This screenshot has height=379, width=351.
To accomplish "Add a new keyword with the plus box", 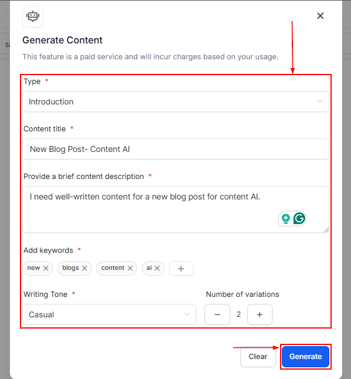I will tap(181, 268).
